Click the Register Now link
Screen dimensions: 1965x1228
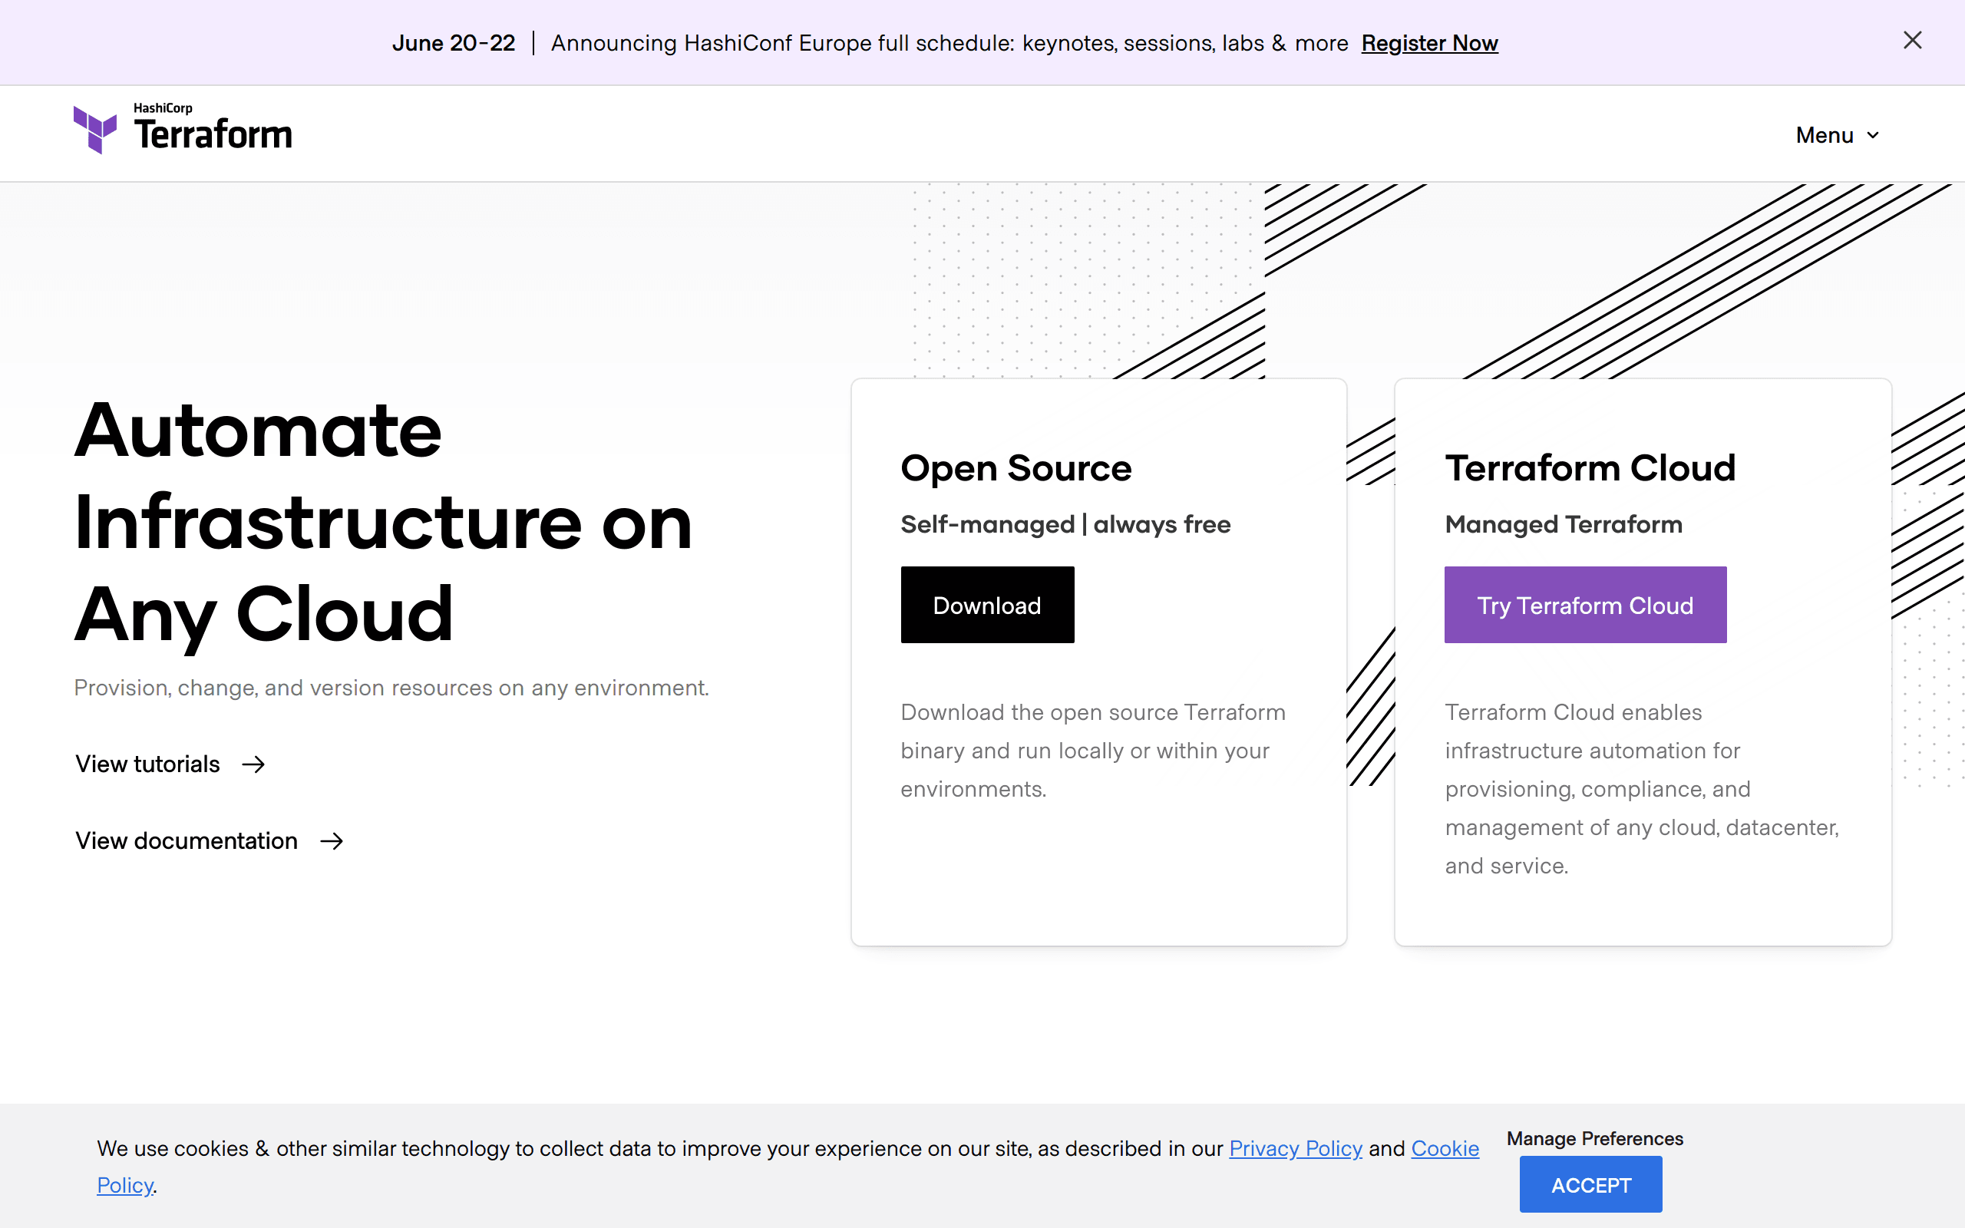coord(1429,43)
